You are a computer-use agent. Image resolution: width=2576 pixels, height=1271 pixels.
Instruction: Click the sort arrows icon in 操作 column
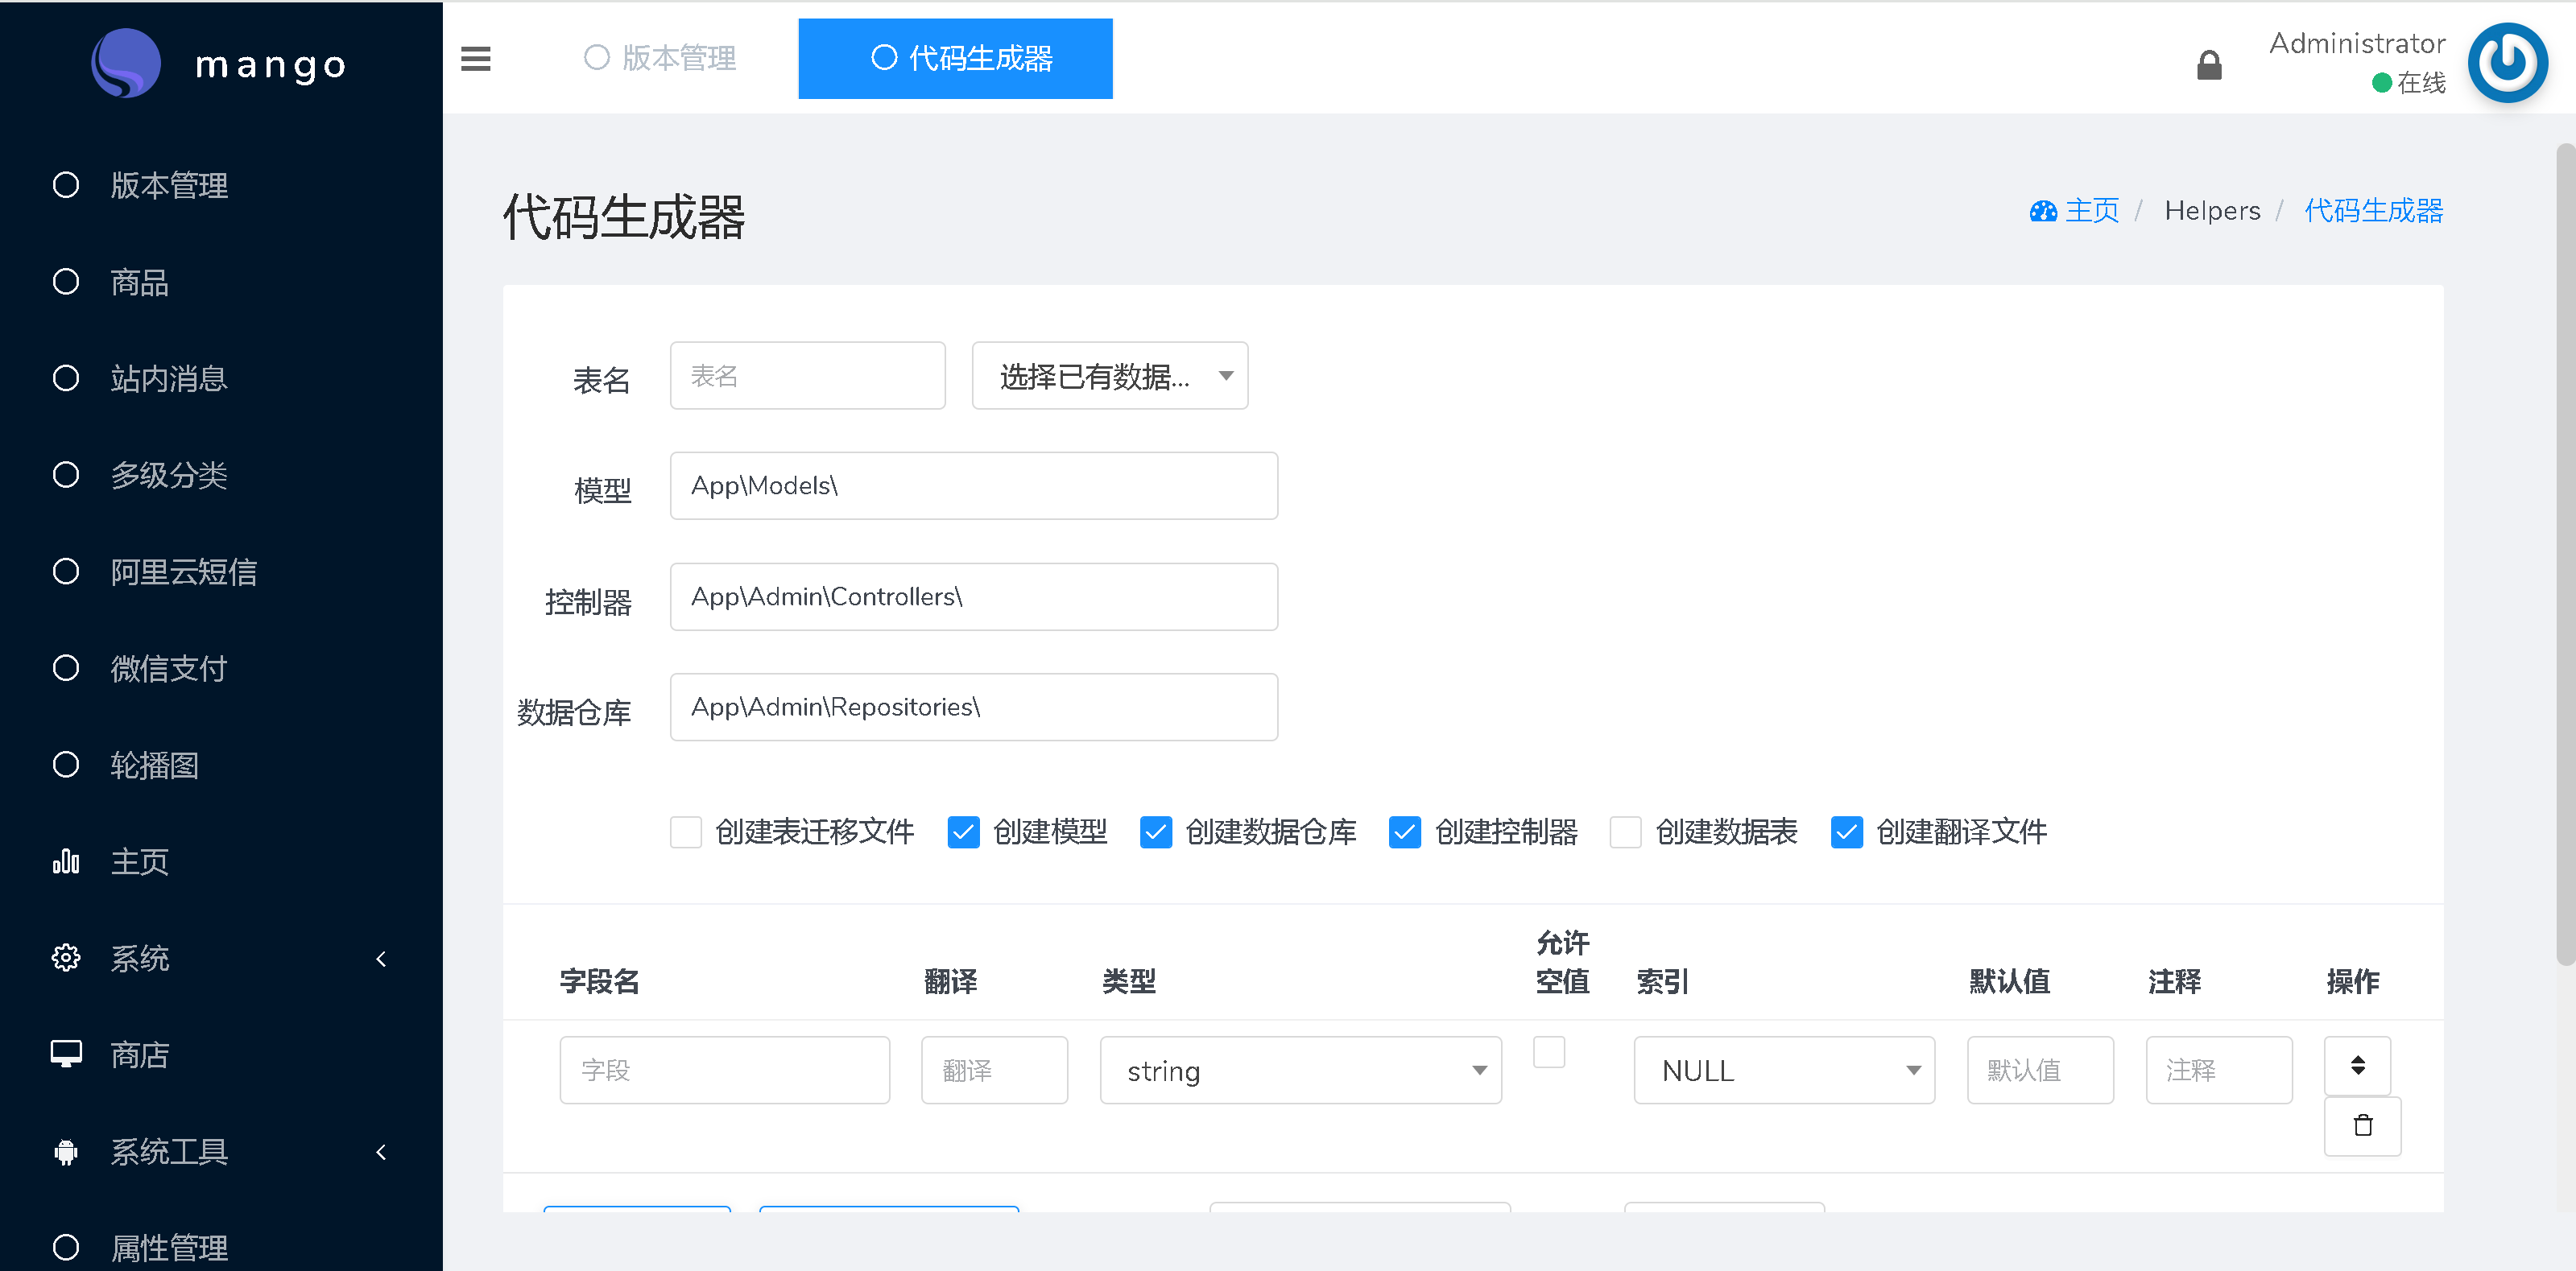2357,1065
